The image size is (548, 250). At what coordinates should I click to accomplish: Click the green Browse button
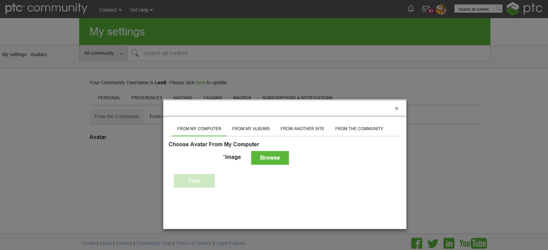click(270, 158)
